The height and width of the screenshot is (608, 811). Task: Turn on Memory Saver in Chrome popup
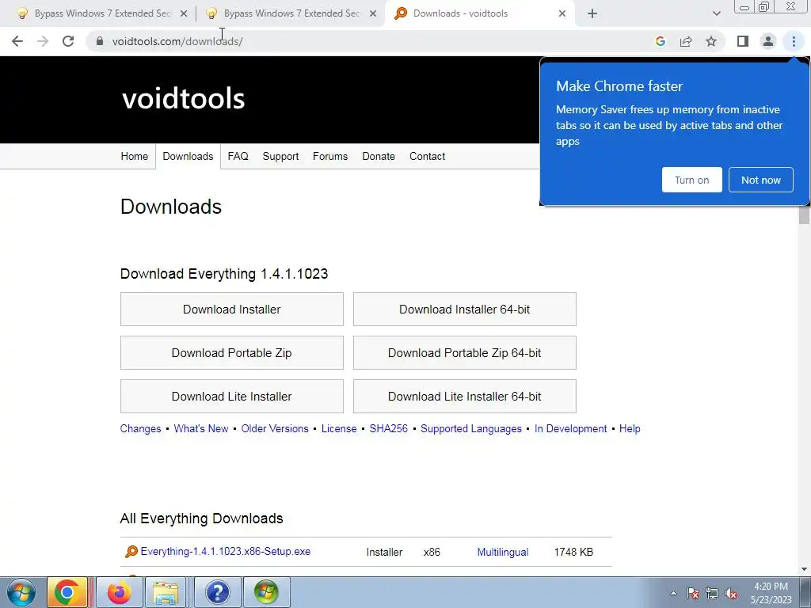pos(691,180)
